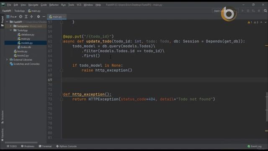Expand External Libraries node
The height and width of the screenshot is (151, 268).
(x=7, y=60)
